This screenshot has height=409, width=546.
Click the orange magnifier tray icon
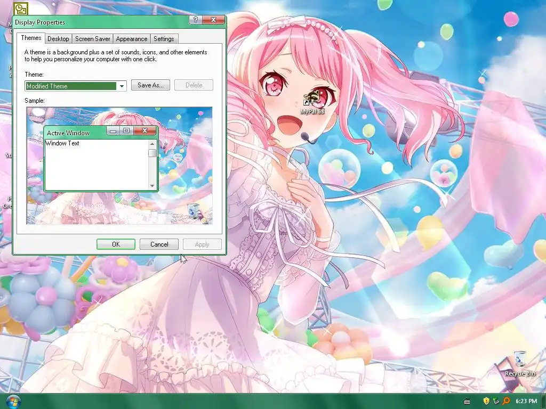506,401
